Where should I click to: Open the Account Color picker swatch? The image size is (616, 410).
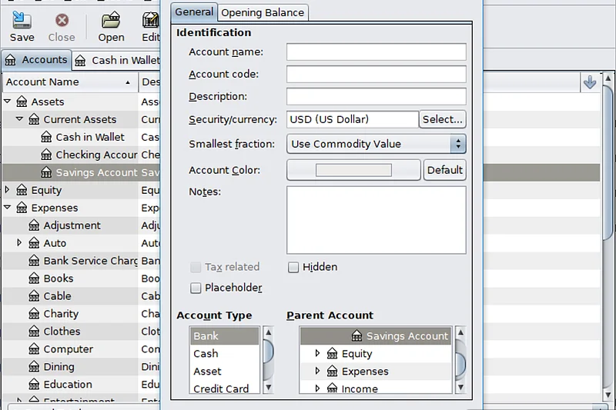tap(353, 170)
